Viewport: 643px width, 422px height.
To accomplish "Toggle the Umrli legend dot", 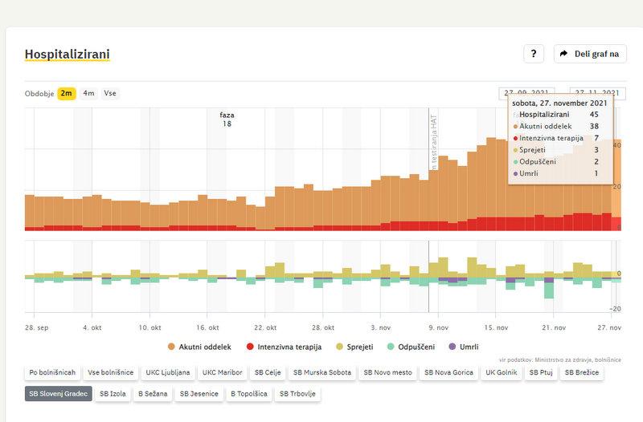I will (452, 347).
